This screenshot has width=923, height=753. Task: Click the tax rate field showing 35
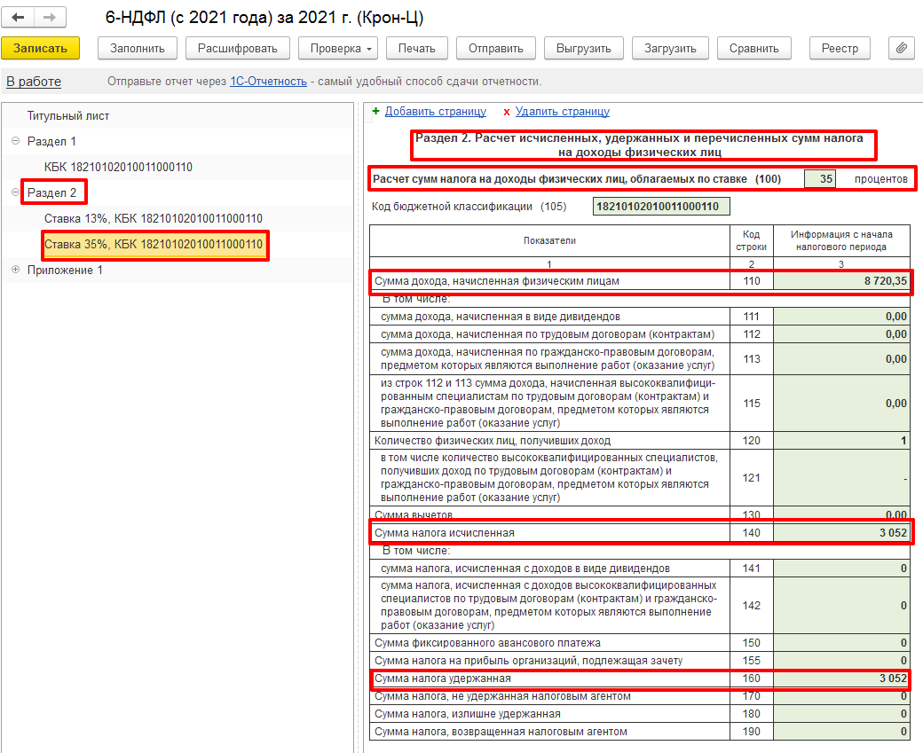tap(819, 178)
